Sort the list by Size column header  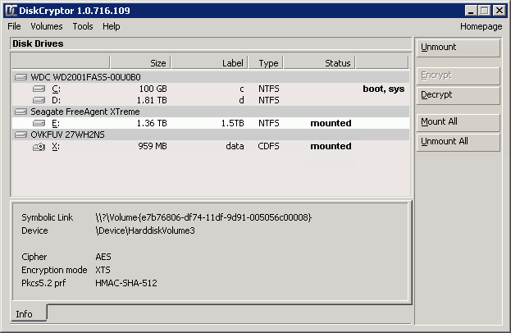click(140, 62)
